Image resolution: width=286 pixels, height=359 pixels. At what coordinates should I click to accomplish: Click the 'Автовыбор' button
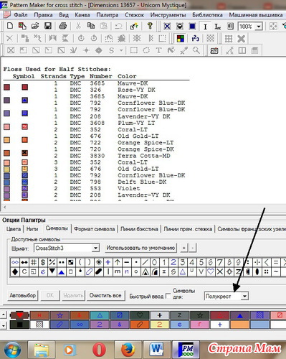(23, 296)
